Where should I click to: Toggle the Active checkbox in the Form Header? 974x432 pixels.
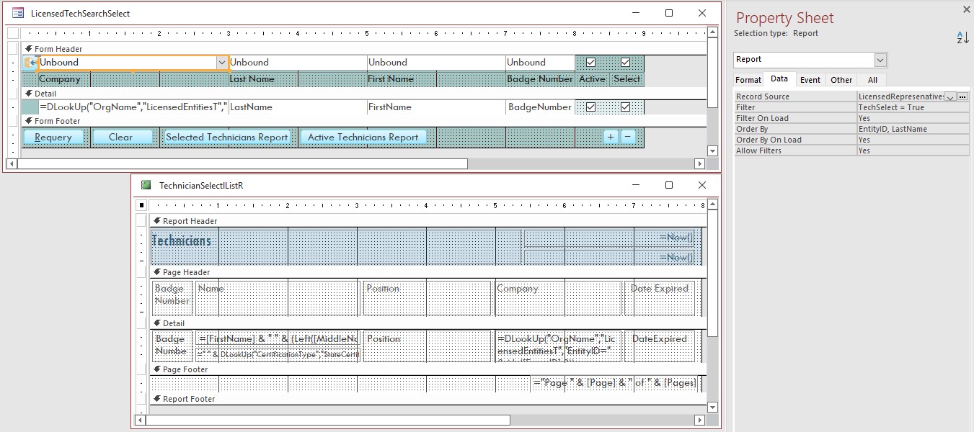coord(590,63)
